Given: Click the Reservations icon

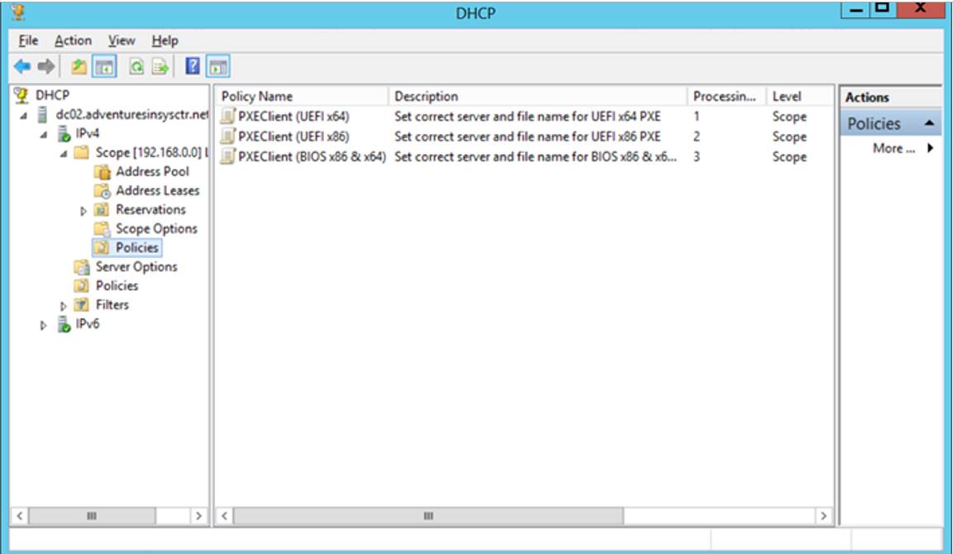Looking at the screenshot, I should 102,210.
